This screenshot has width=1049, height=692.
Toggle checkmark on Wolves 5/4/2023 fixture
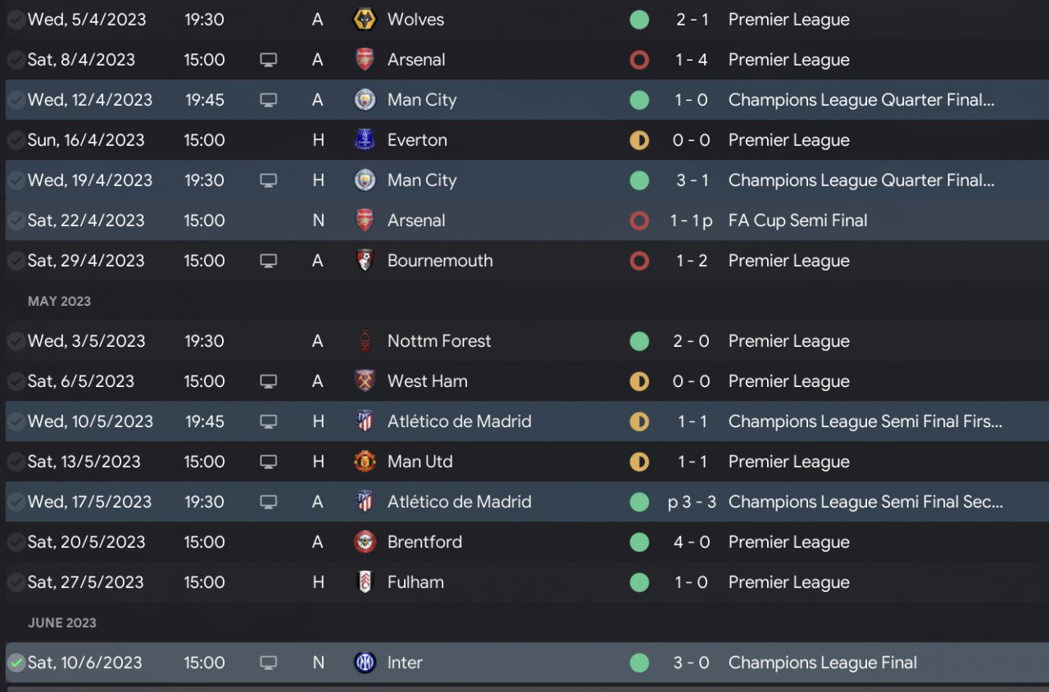[16, 20]
